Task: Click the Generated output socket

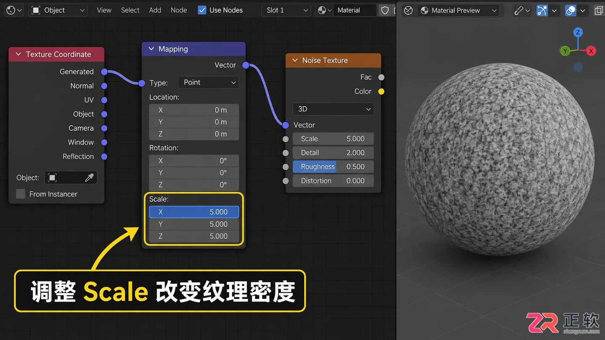Action: pyautogui.click(x=104, y=72)
